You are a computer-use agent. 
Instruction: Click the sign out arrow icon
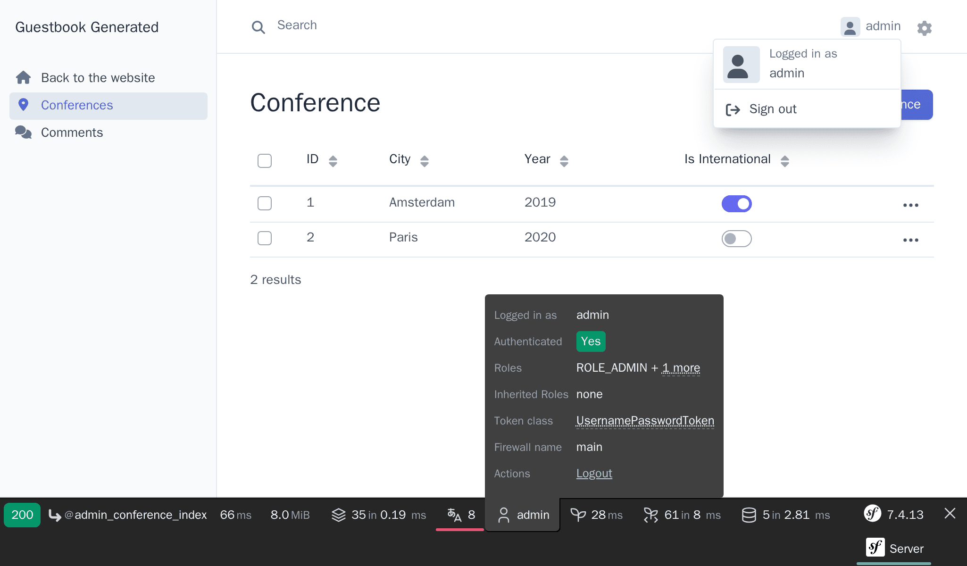pos(733,109)
